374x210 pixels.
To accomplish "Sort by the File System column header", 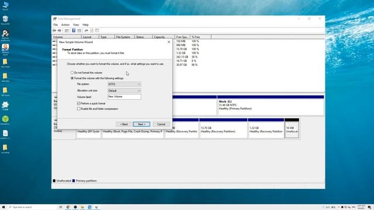I will click(x=124, y=37).
